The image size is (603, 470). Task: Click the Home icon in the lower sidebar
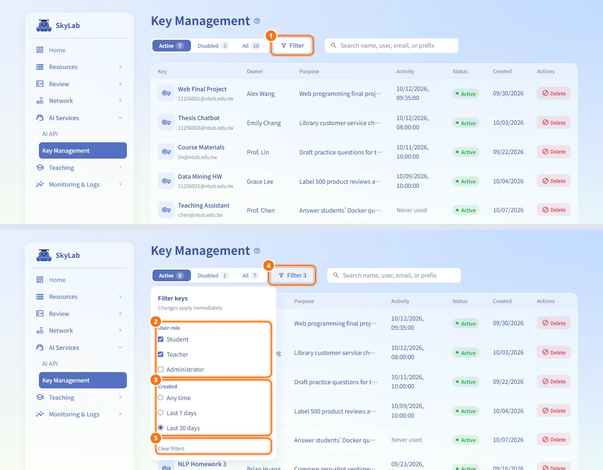pyautogui.click(x=40, y=280)
